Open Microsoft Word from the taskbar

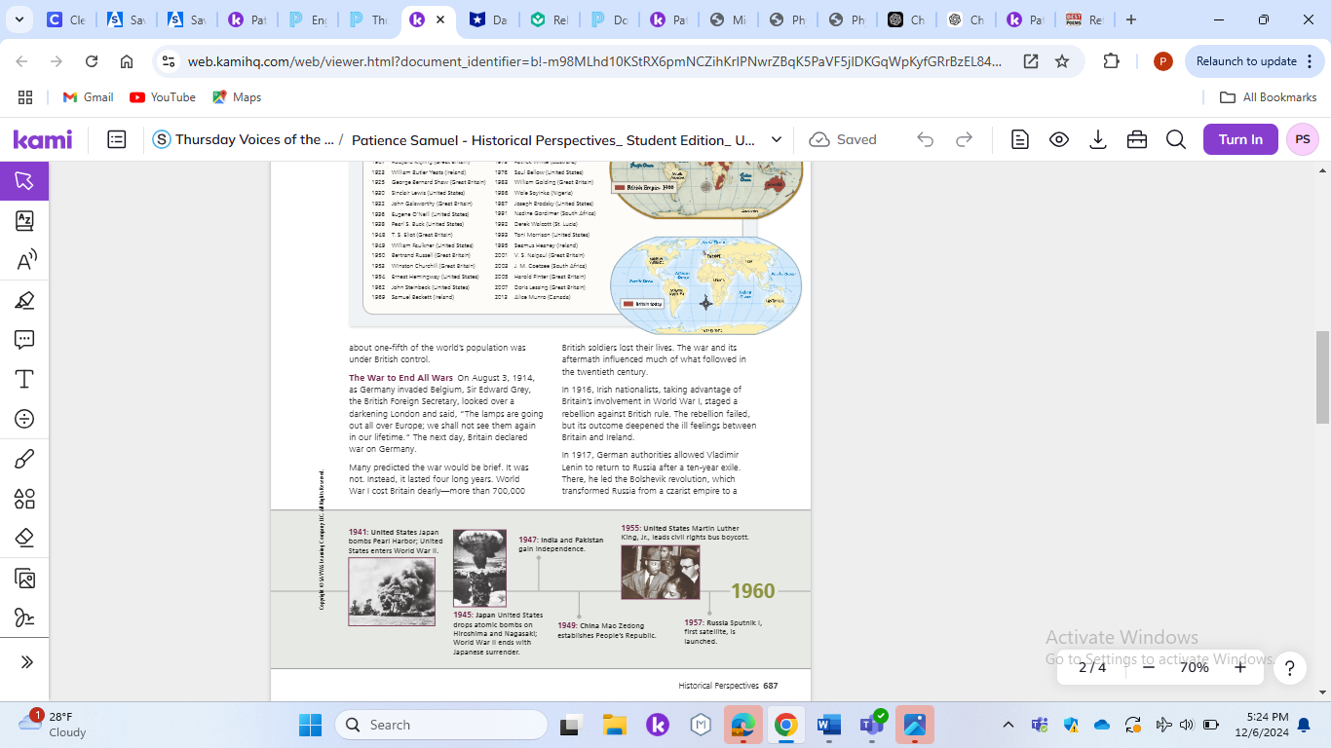pyautogui.click(x=828, y=725)
